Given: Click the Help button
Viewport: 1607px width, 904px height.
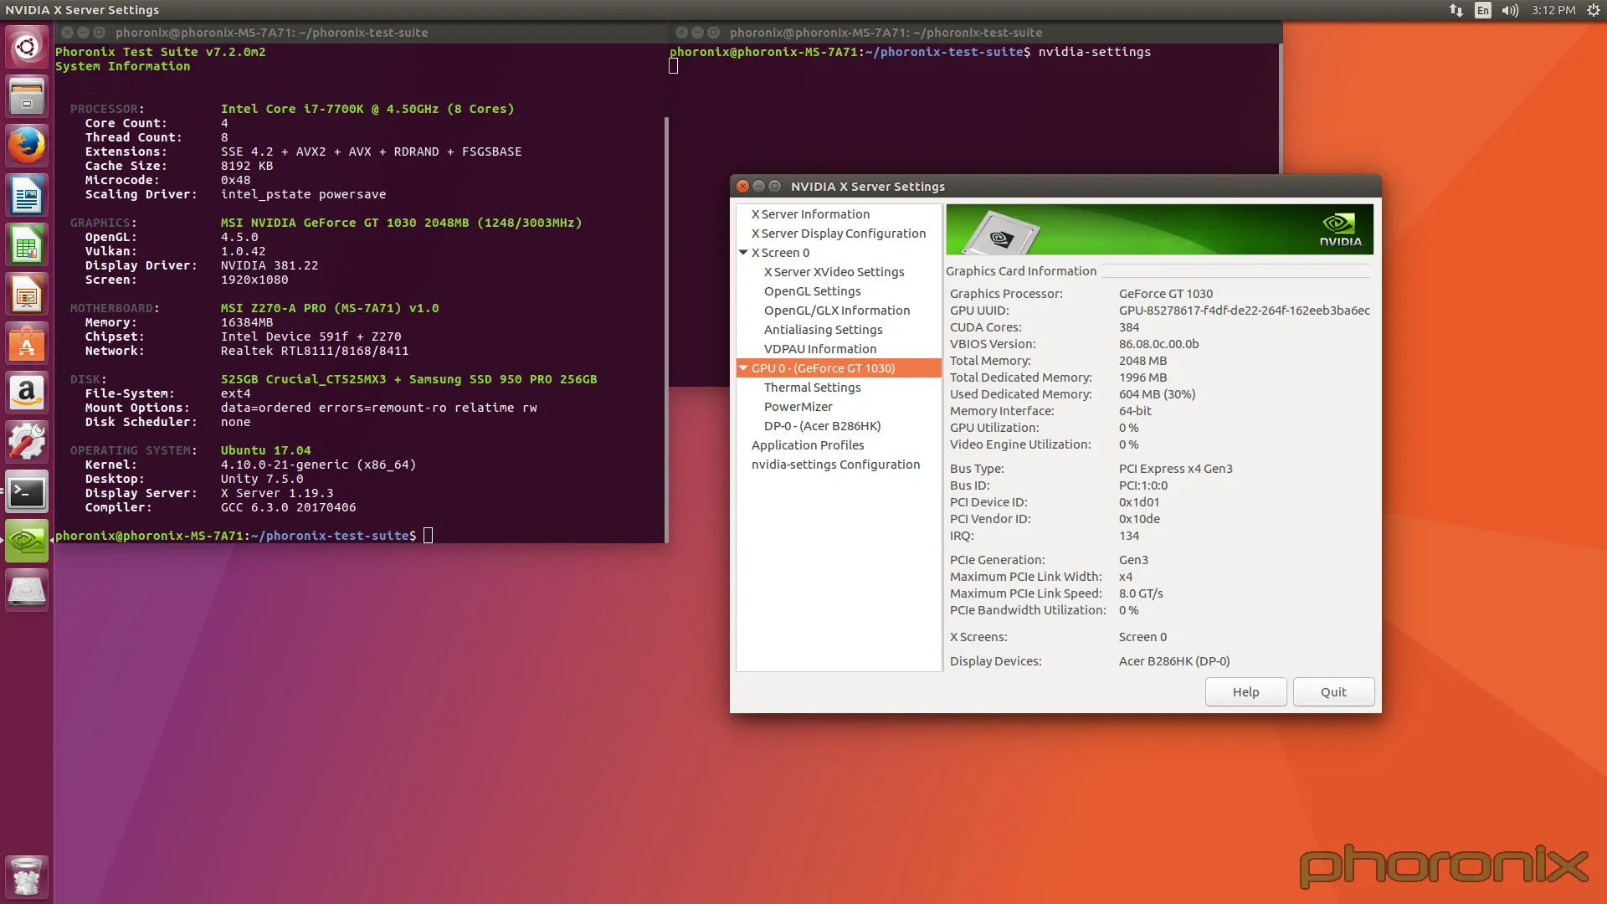Looking at the screenshot, I should [1245, 691].
